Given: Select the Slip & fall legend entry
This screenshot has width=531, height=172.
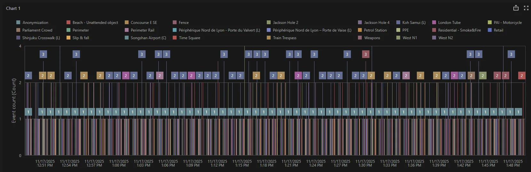Looking at the screenshot, I should (78, 38).
